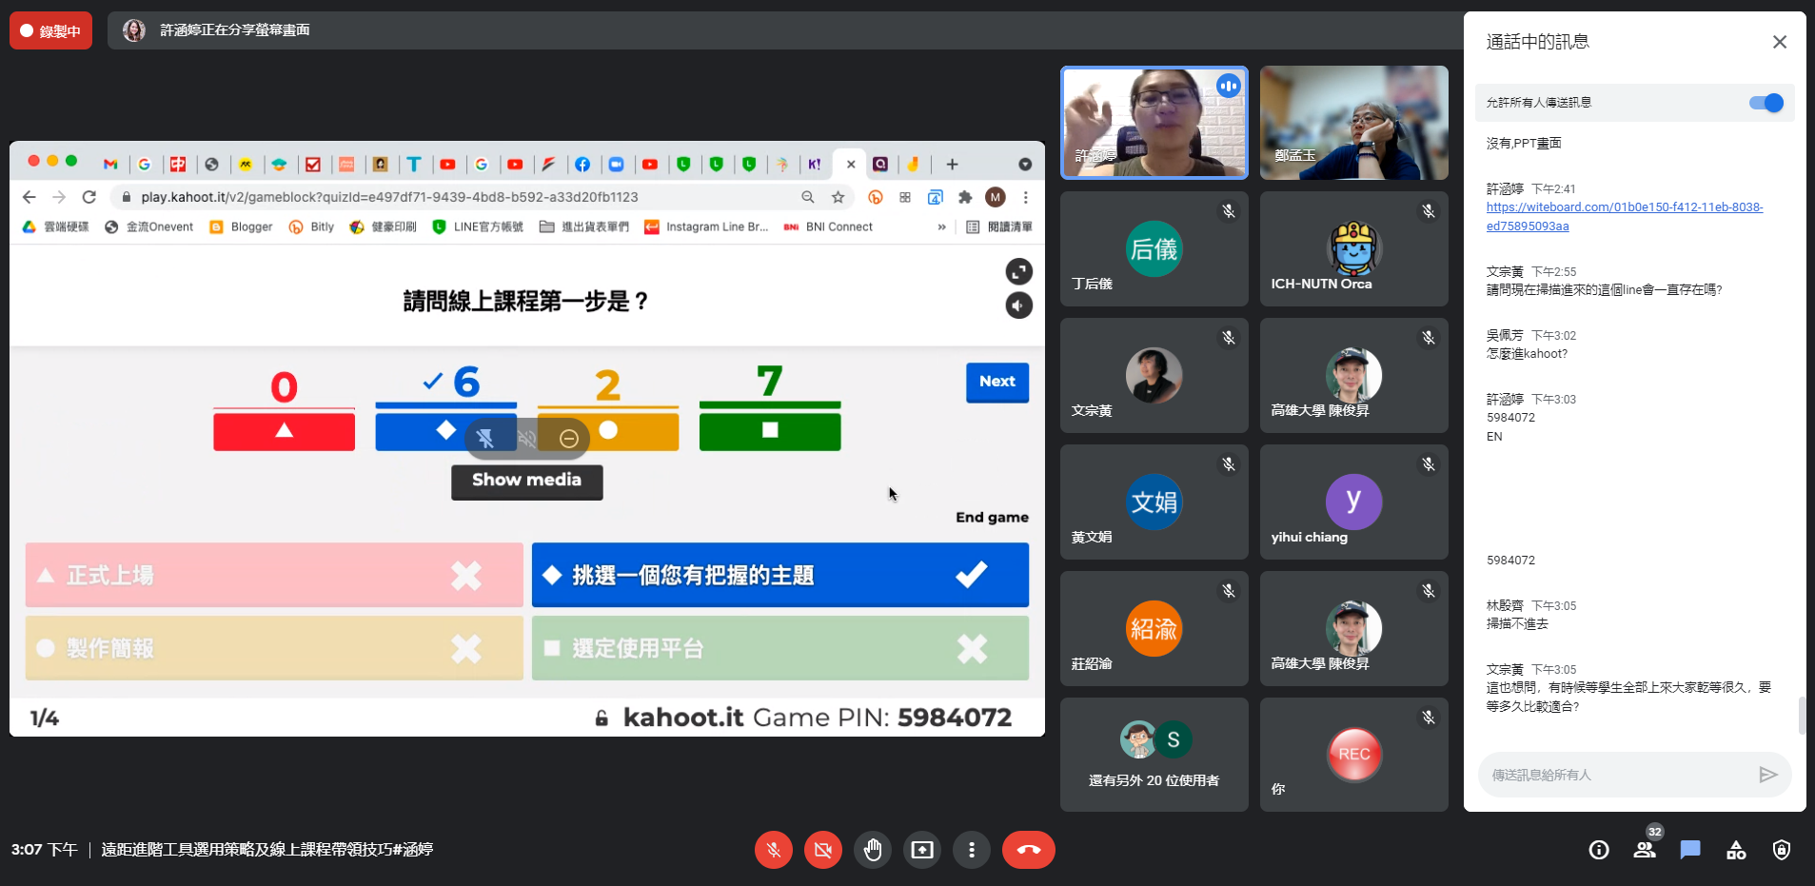The width and height of the screenshot is (1815, 886).
Task: Click the browser back arrow
Action: click(30, 197)
